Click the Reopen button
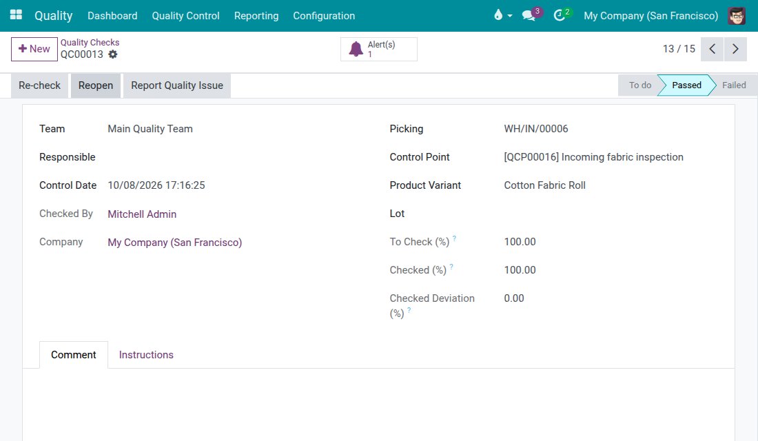This screenshot has width=758, height=441. pos(96,85)
